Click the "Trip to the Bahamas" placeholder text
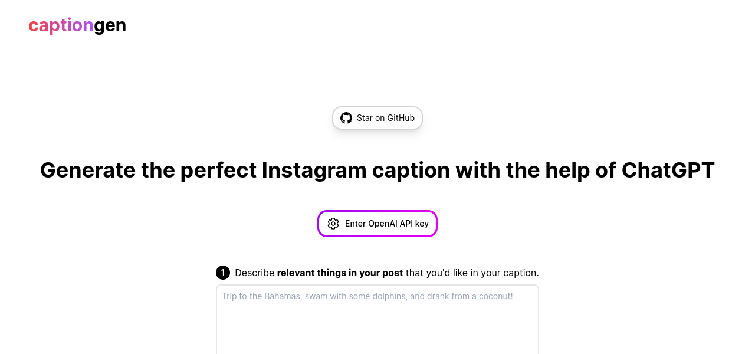Screen dimensions: 755x354 [x=261, y=296]
